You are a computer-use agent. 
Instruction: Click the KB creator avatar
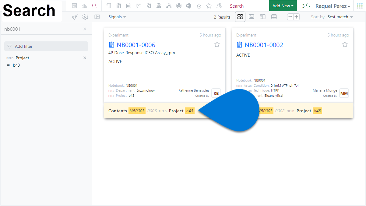(x=216, y=93)
